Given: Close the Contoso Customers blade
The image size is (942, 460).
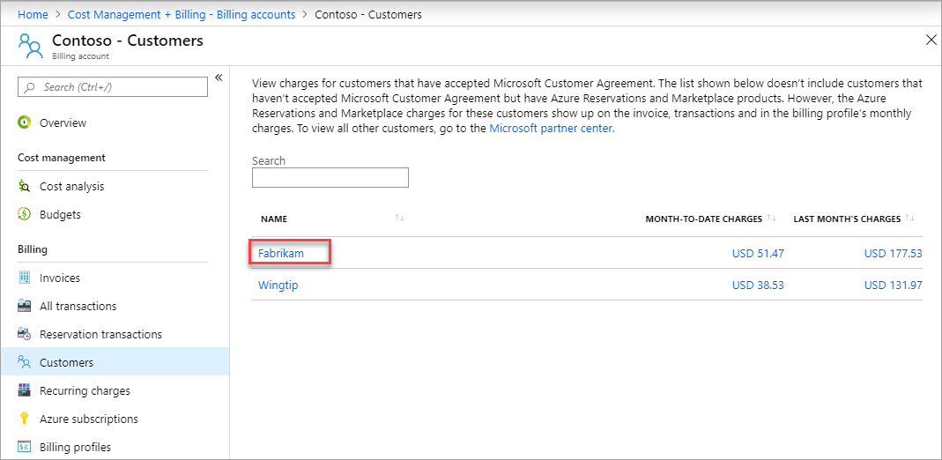Looking at the screenshot, I should (931, 40).
